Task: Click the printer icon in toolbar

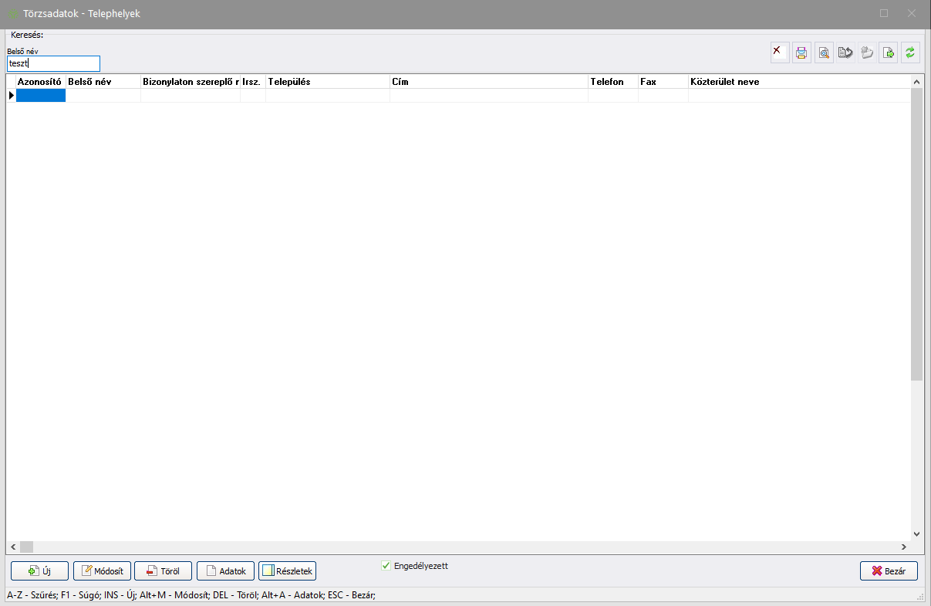Action: (x=801, y=52)
